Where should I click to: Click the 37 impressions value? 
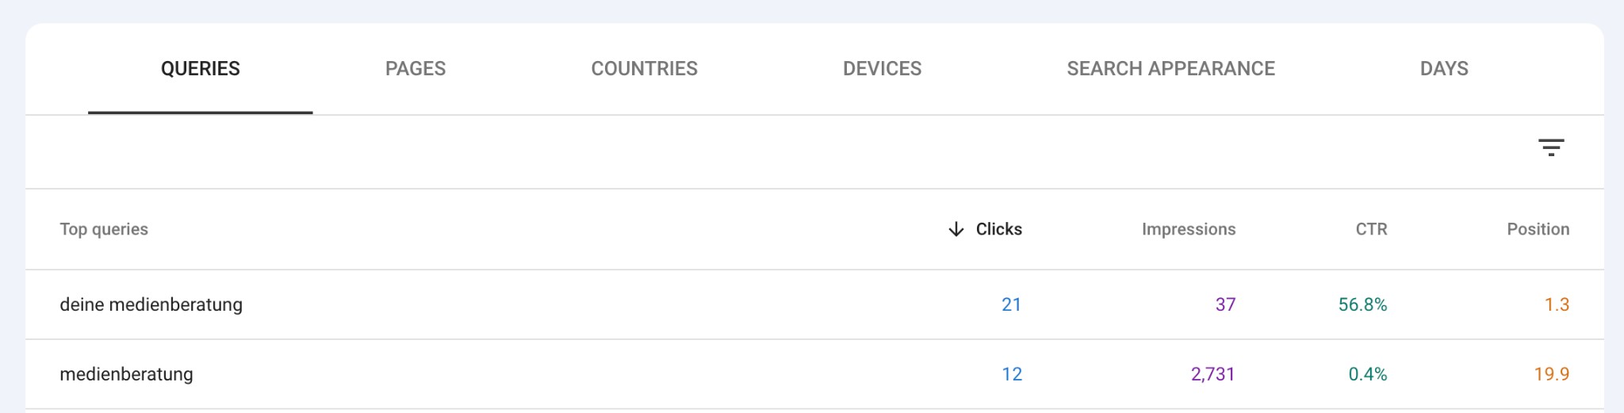(1225, 304)
